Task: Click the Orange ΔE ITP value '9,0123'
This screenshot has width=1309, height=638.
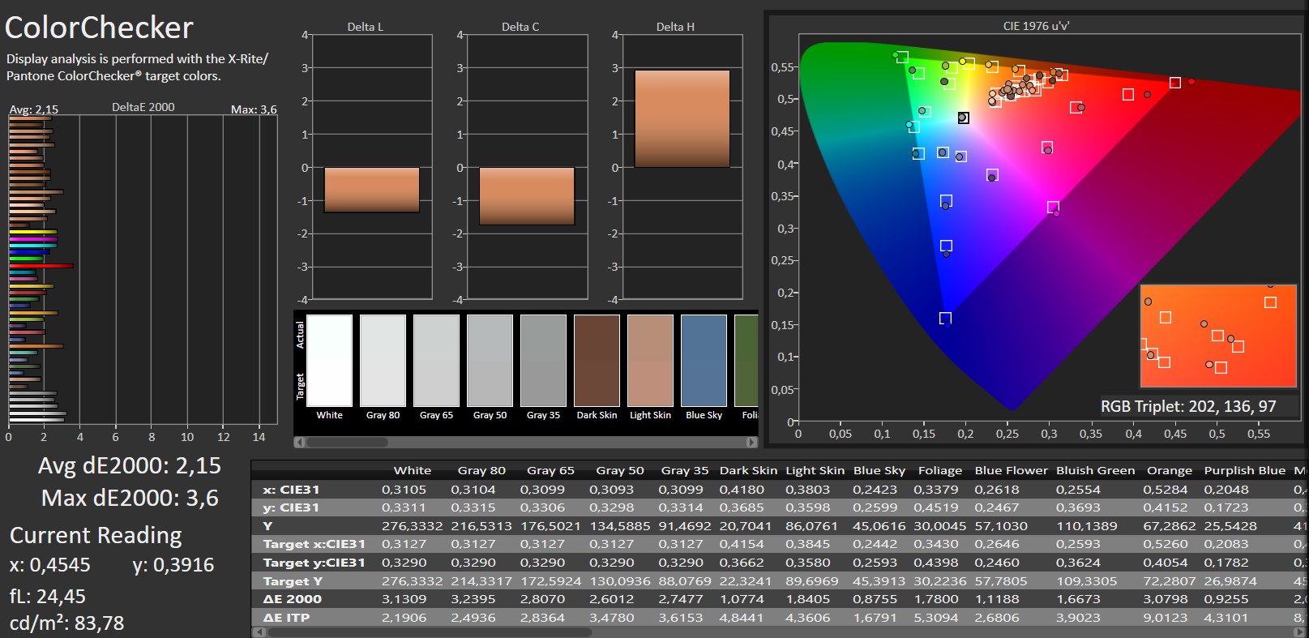Action: [1166, 618]
